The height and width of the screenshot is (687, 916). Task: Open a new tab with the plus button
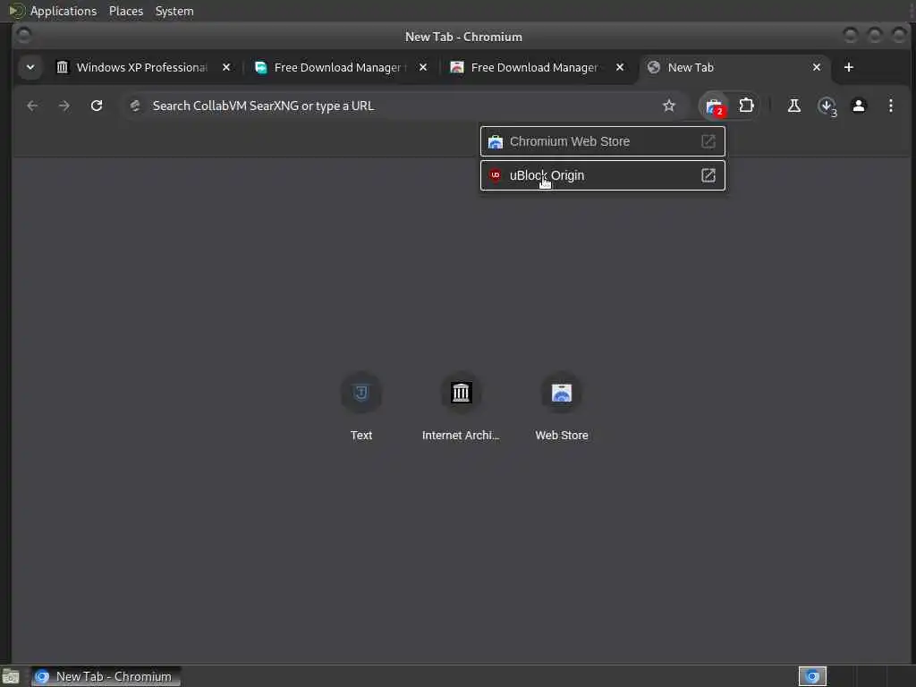click(849, 67)
